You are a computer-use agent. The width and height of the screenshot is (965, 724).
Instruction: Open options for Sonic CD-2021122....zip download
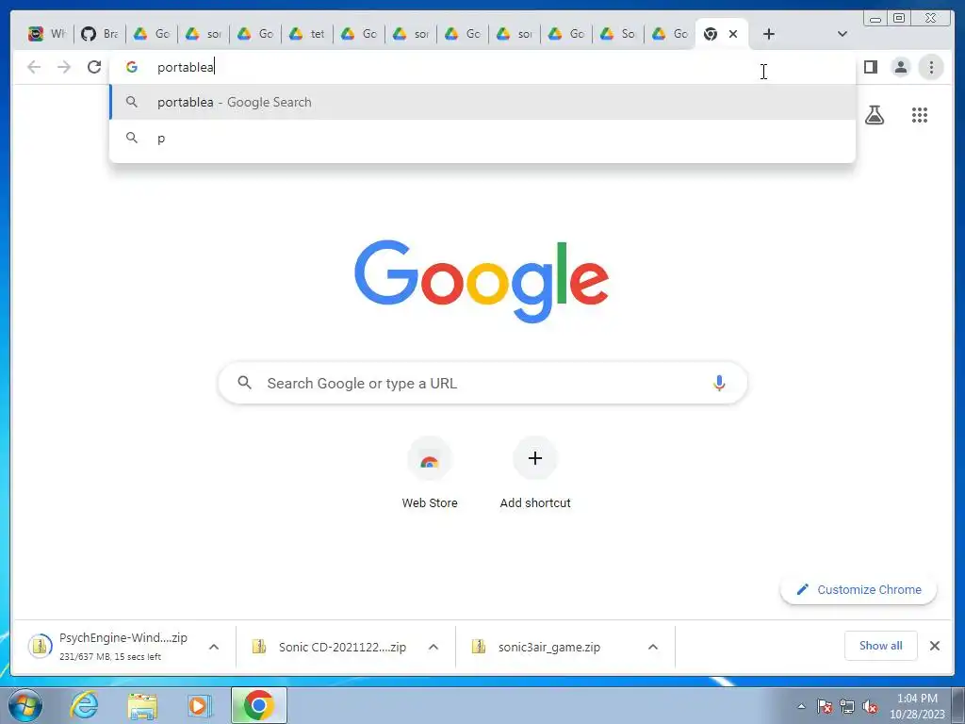pyautogui.click(x=433, y=647)
